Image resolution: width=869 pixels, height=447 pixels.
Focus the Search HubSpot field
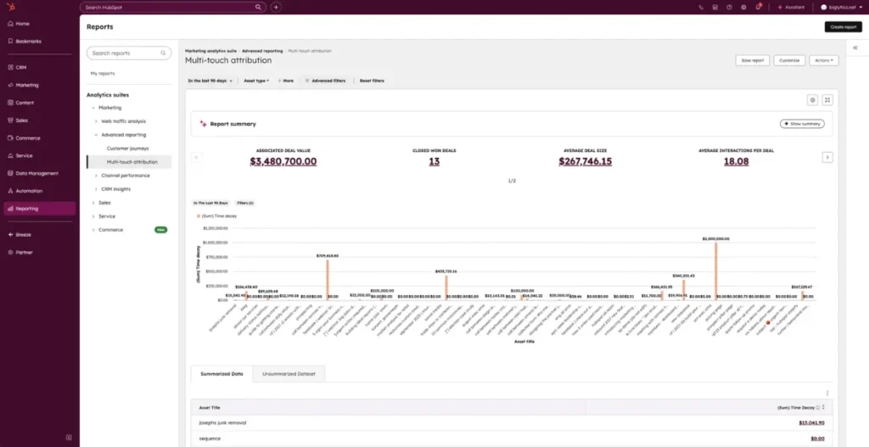pyautogui.click(x=173, y=7)
